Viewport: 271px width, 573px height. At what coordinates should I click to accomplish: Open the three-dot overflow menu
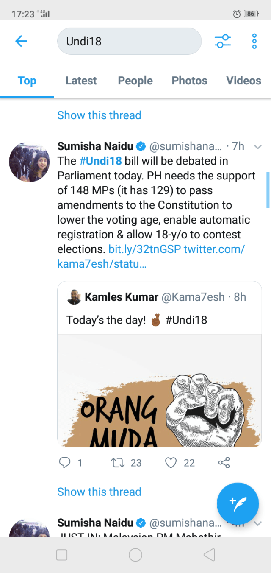tap(254, 41)
